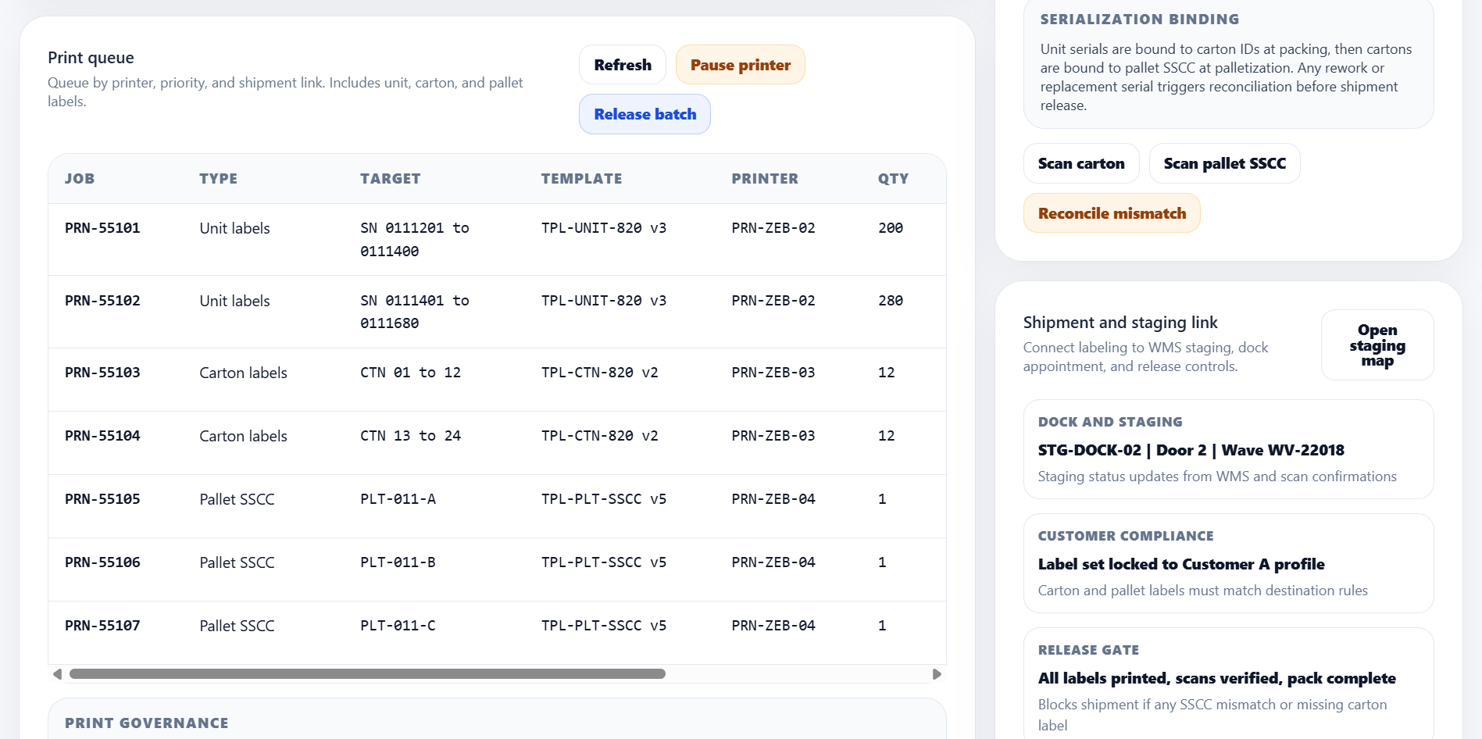Image resolution: width=1482 pixels, height=739 pixels.
Task: Click the PRINTER column header
Action: (764, 179)
